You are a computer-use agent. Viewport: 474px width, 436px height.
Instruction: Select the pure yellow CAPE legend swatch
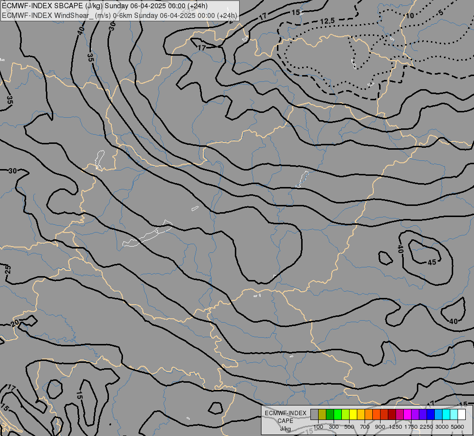pyautogui.click(x=353, y=414)
